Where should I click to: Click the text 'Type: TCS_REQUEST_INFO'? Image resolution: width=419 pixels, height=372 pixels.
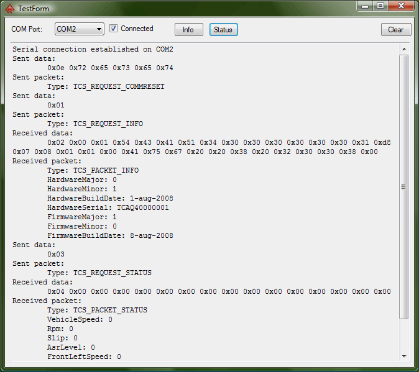95,124
